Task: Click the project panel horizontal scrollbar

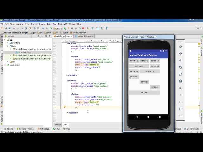Action: 23,126
